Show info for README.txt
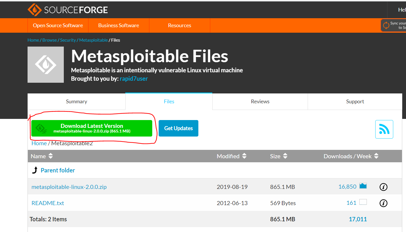 pos(383,203)
